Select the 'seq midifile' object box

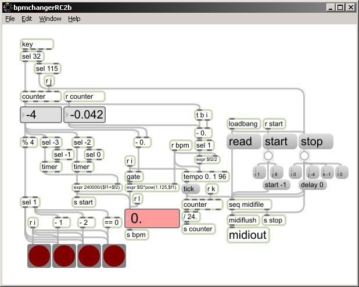click(x=250, y=205)
